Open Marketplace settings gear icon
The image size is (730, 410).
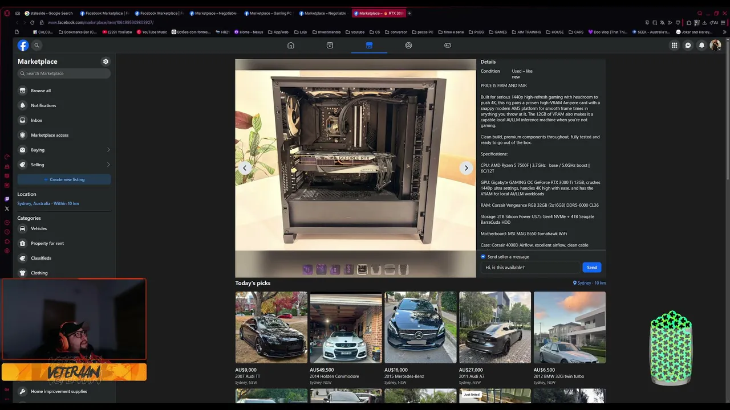pos(106,61)
